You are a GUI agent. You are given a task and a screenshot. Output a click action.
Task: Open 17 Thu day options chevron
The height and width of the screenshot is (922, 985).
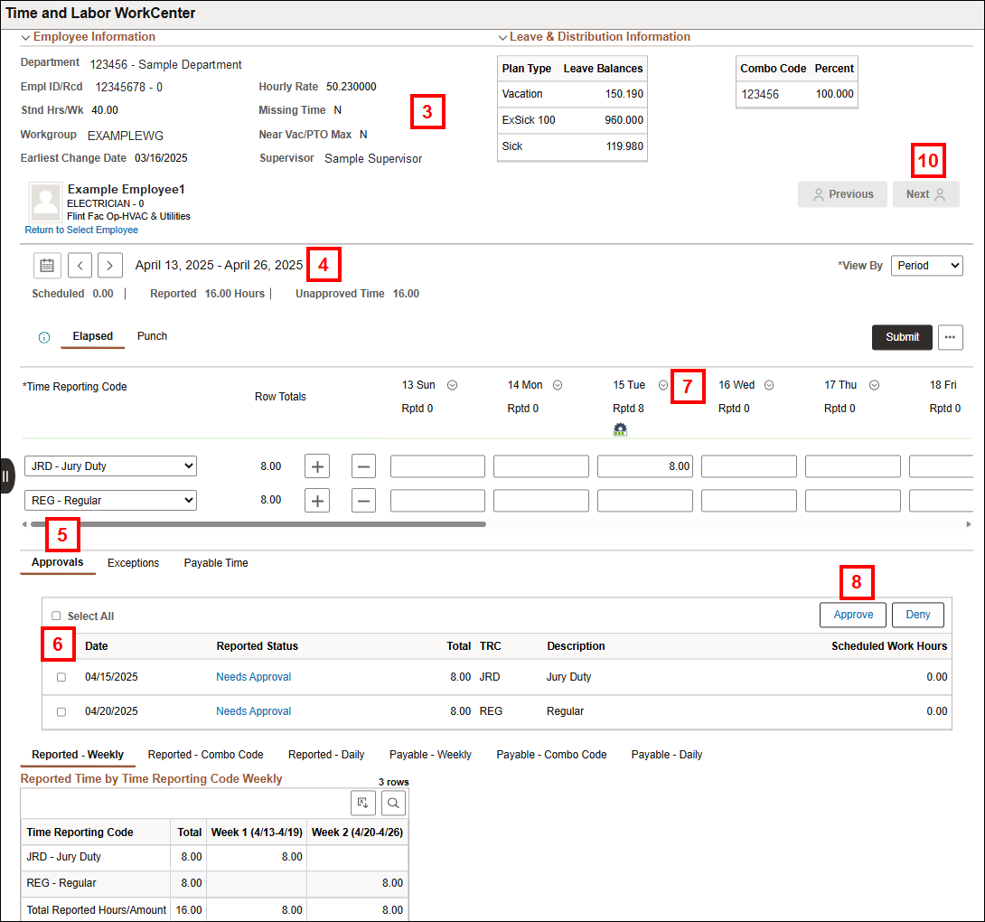click(x=874, y=385)
